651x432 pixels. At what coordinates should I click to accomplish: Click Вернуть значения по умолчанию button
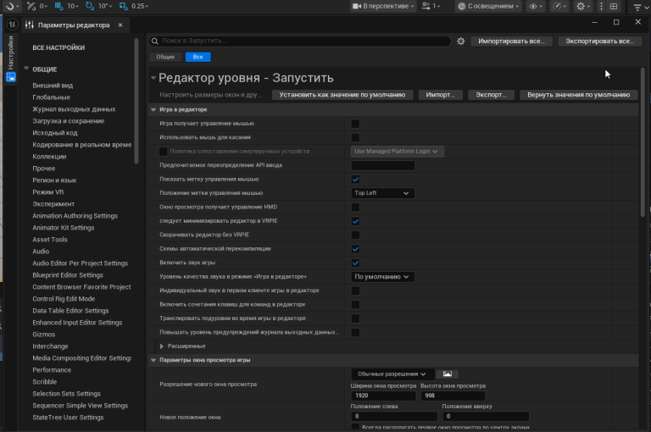(578, 95)
